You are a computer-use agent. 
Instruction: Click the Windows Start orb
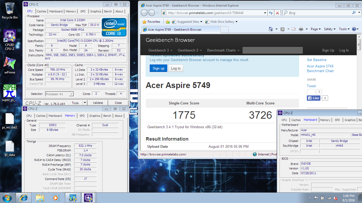coord(7,198)
